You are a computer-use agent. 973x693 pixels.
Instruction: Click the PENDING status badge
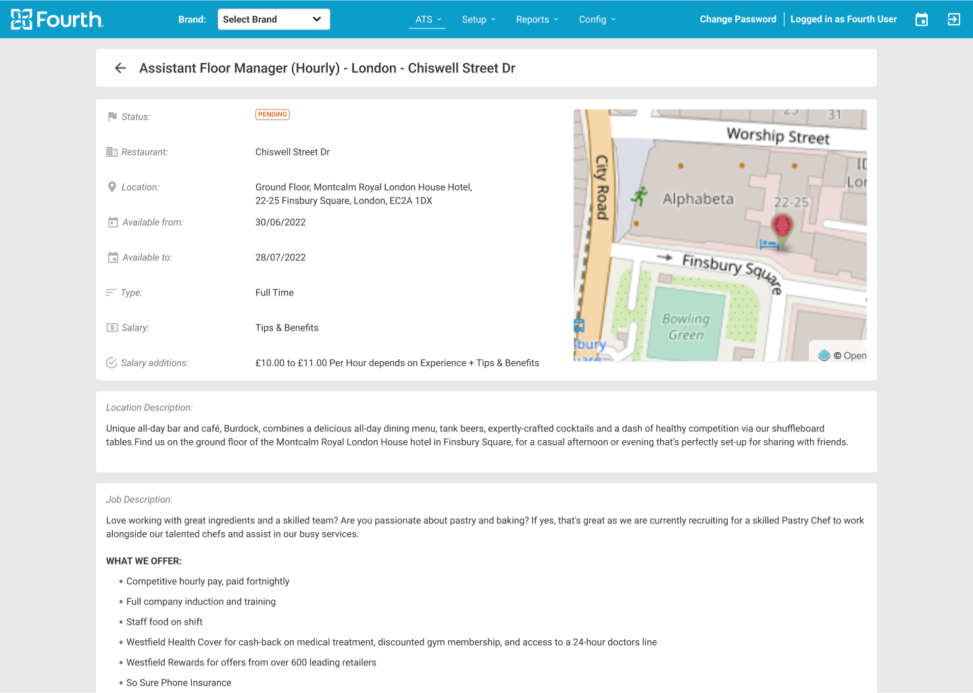tap(272, 115)
